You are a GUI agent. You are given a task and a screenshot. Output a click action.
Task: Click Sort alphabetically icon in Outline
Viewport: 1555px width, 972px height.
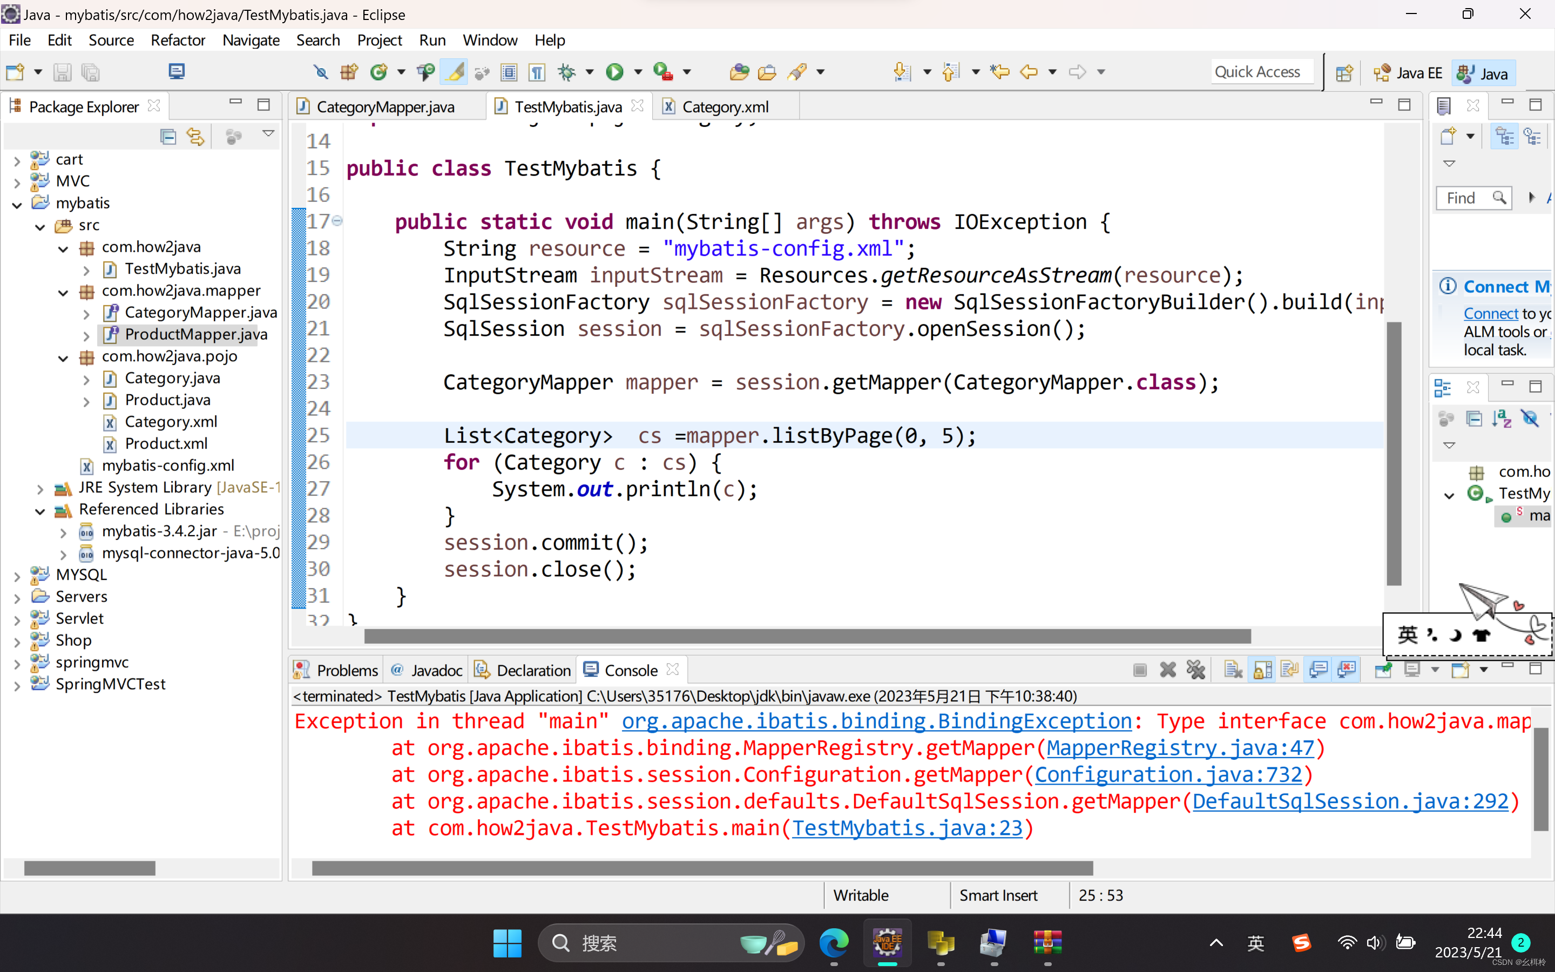click(x=1502, y=419)
